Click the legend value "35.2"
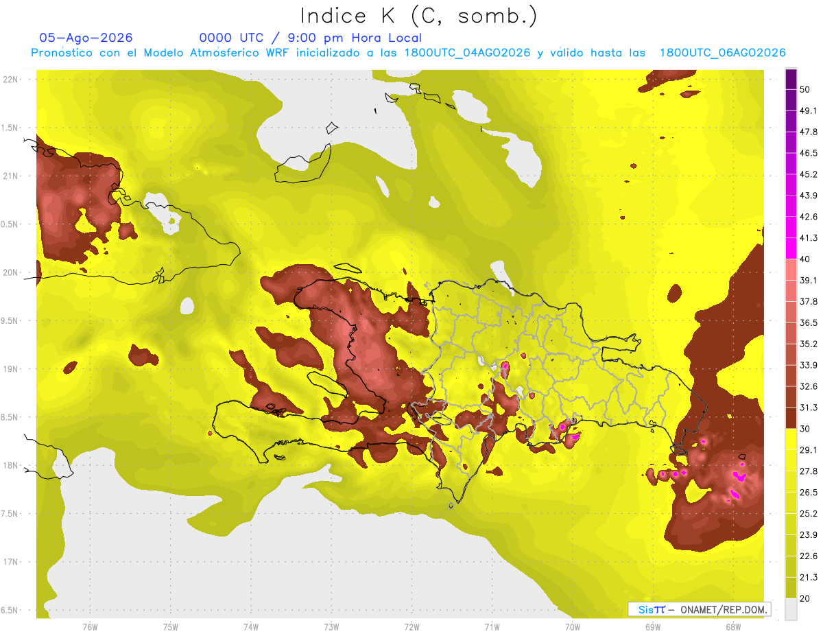 pos(809,344)
